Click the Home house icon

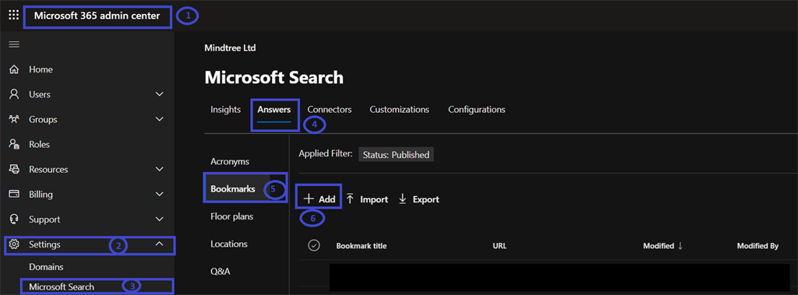14,69
